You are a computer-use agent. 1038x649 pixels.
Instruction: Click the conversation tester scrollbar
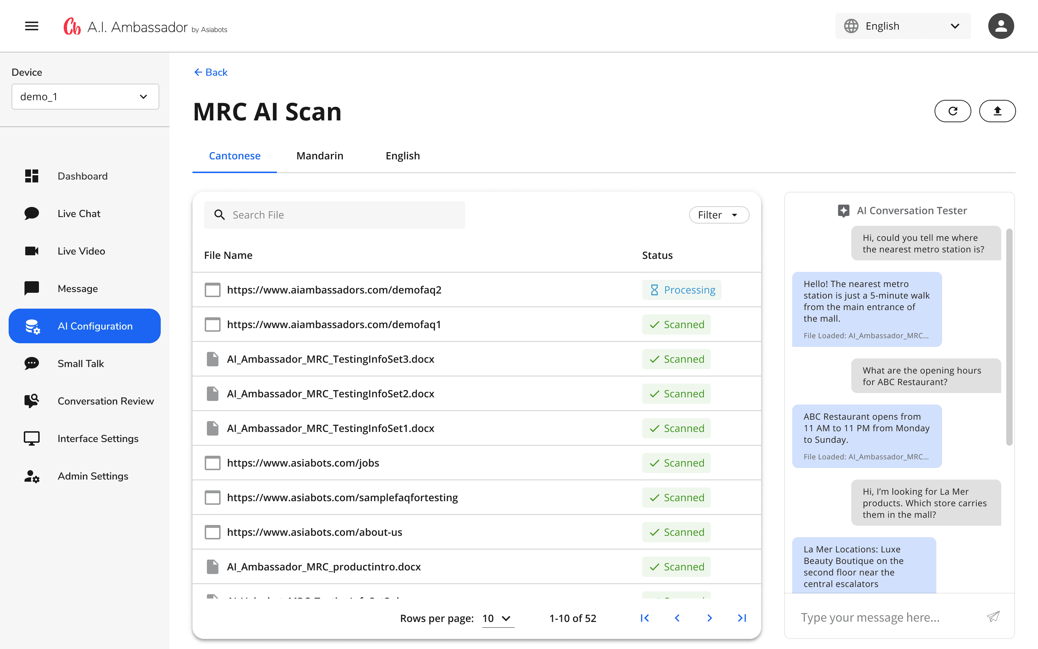click(1009, 337)
